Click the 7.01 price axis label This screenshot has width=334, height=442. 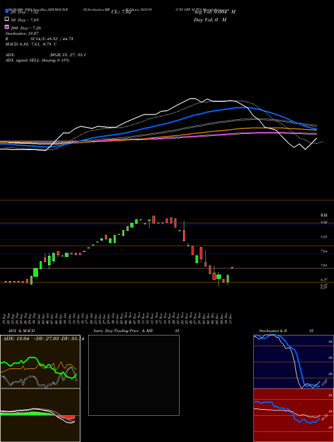pos(324,265)
